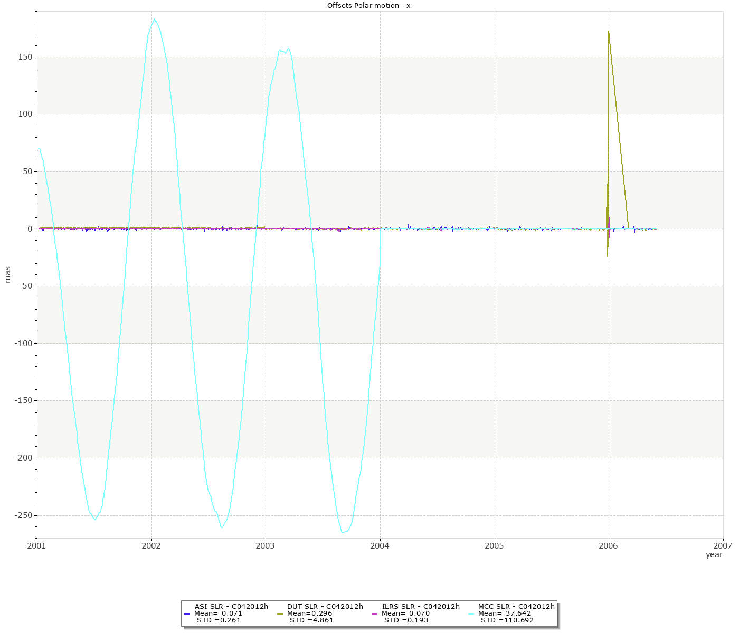Click the 2006 tick label on x-axis
The height and width of the screenshot is (633, 739).
[609, 546]
